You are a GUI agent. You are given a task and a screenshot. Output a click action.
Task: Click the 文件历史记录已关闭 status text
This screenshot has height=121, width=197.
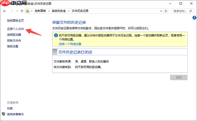point(75,52)
